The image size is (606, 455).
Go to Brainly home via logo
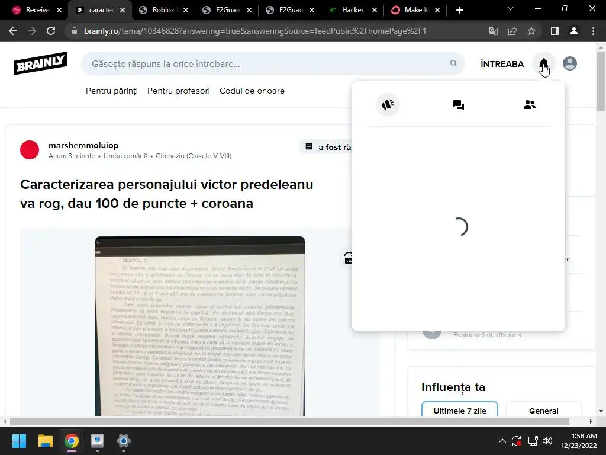[x=41, y=63]
